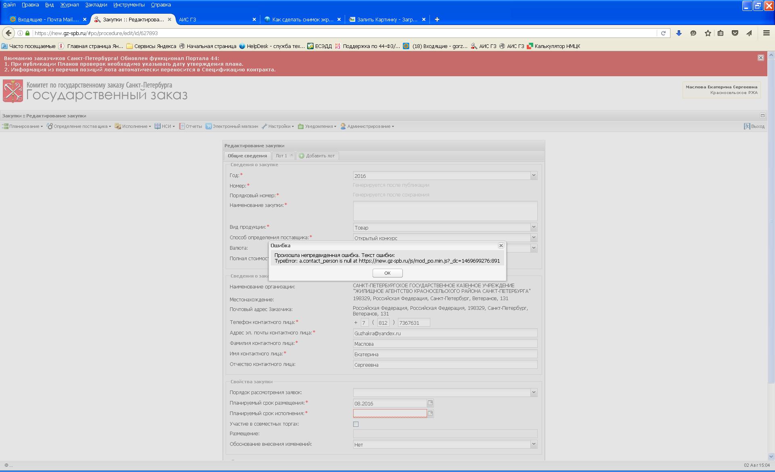
Task: Open the Журнал browser menu
Action: click(x=69, y=5)
